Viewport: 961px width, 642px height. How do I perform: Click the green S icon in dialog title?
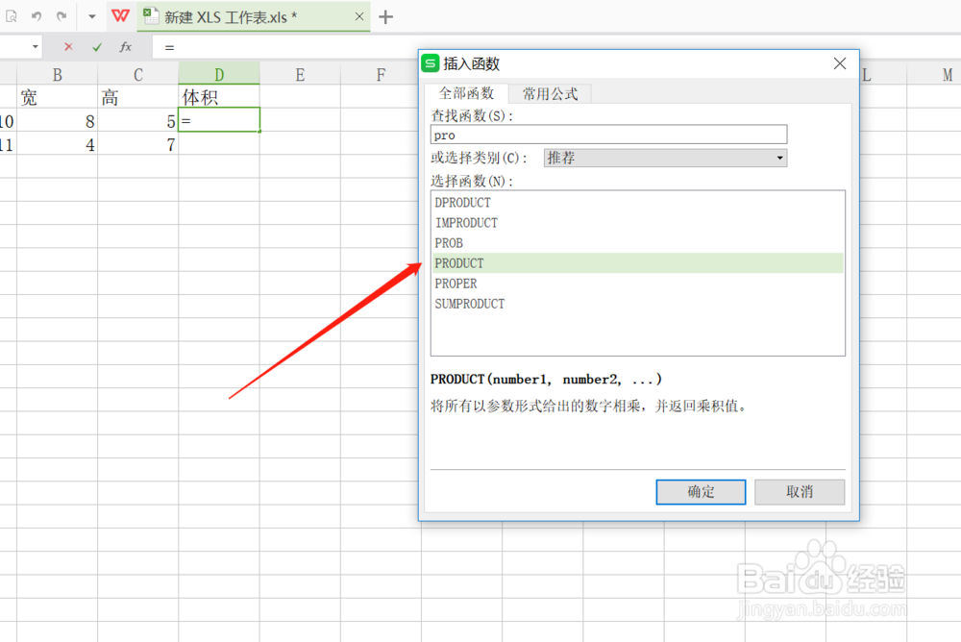click(x=431, y=63)
